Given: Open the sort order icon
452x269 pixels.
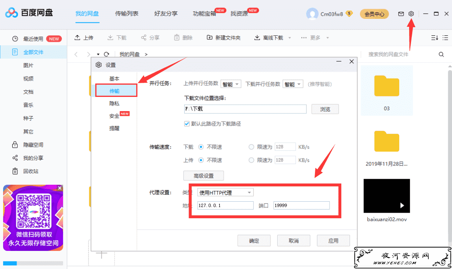Looking at the screenshot, I should [x=434, y=38].
